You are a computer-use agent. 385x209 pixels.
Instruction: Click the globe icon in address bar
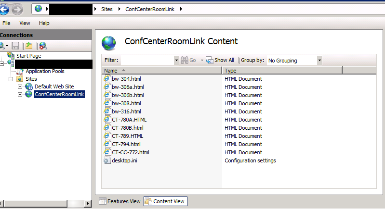(x=38, y=9)
